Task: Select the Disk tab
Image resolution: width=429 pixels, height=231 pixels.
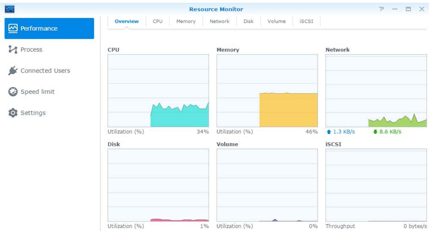Action: [x=248, y=21]
